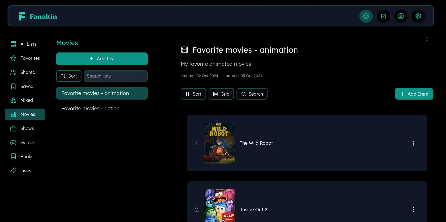Select Favorite movies - animation list
The height and width of the screenshot is (222, 446).
coord(102,93)
